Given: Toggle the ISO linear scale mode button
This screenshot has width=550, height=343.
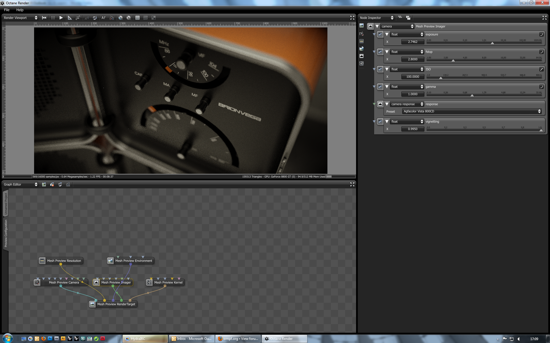Looking at the screenshot, I should [541, 69].
